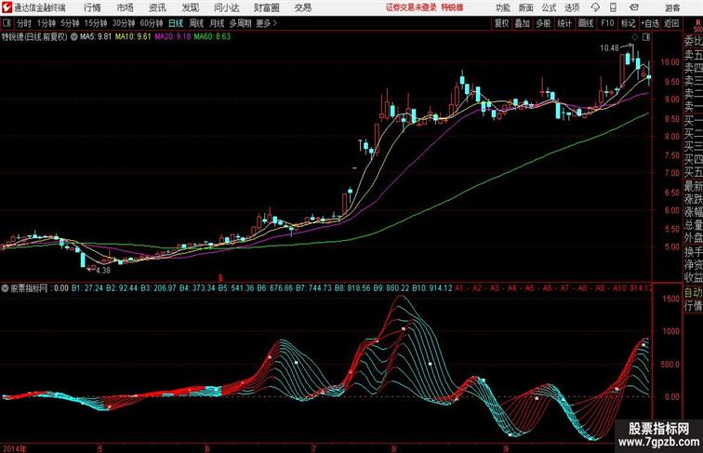
Task: Toggle the sidebar panel icon left of 分时
Action: coord(7,23)
